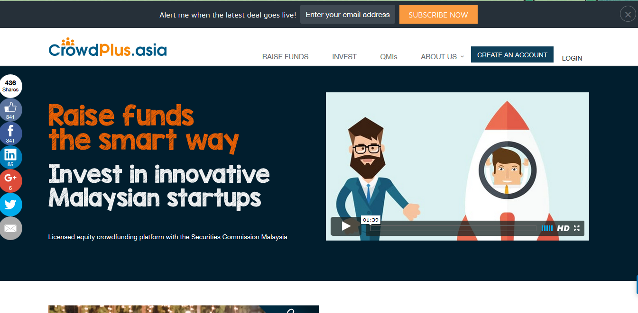Viewport: 638px width, 313px height.
Task: Adjust video volume bars
Action: point(547,228)
